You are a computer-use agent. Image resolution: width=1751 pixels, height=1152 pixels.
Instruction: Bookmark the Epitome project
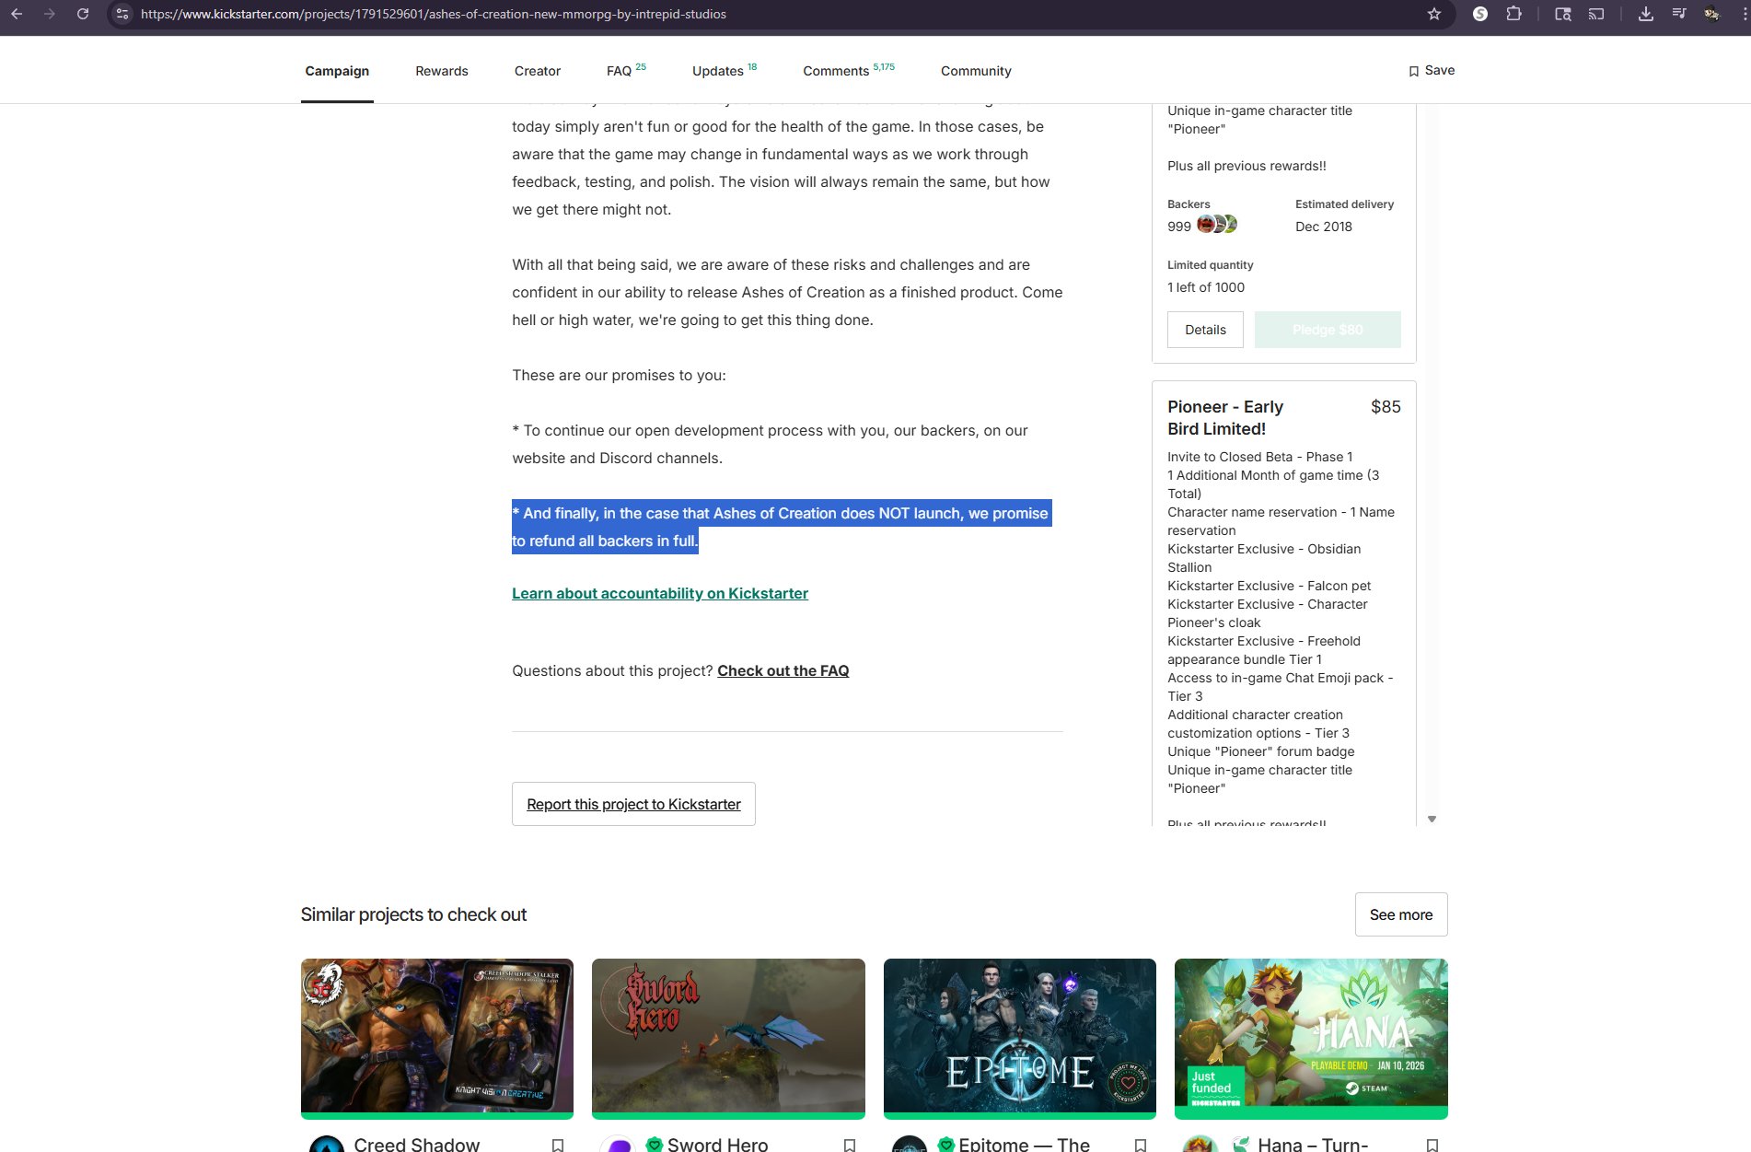coord(1141,1145)
